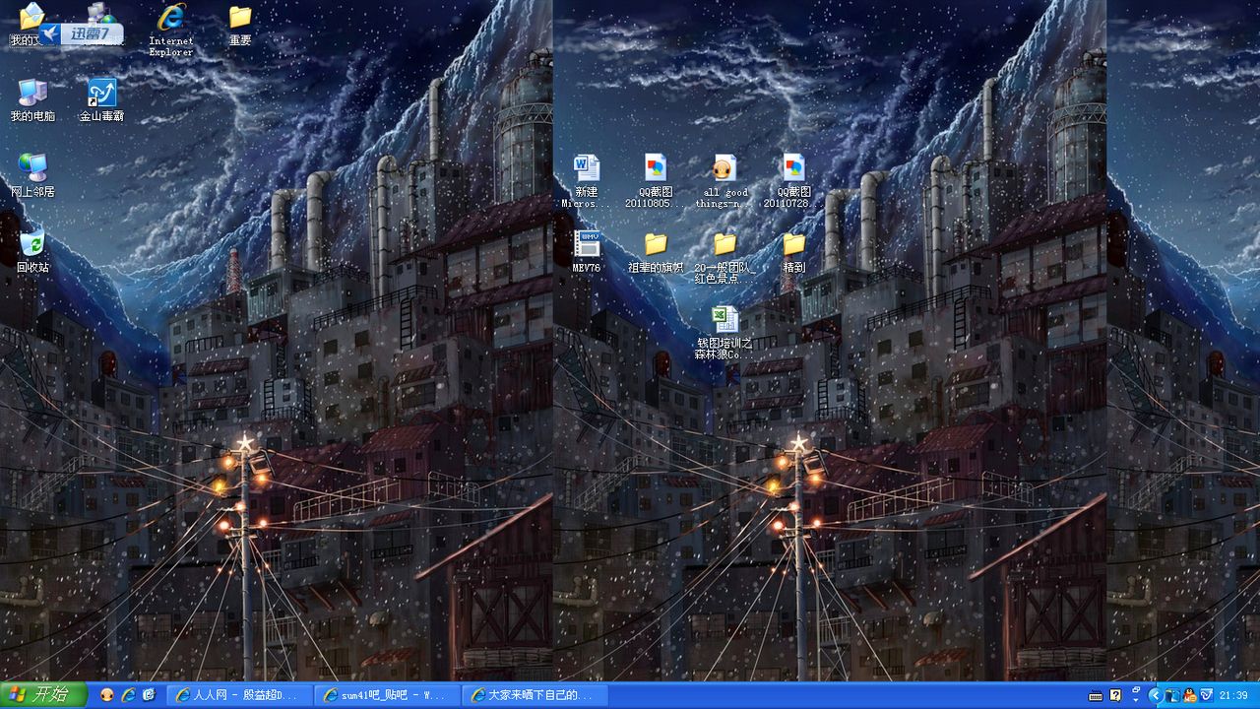Launch 金山毒霸 antivirus desktop shortcut
This screenshot has height=709, width=1260.
pyautogui.click(x=101, y=100)
